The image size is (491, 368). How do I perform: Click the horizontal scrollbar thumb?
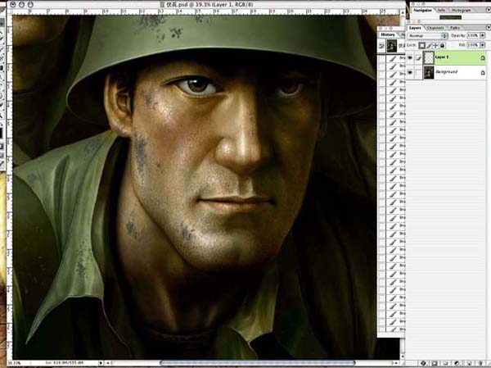coord(258,363)
